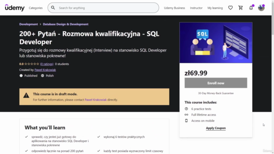Click checkmark beside 'sprawdź, czy jesteś już gotowy'
The height and width of the screenshot is (154, 274).
tap(27, 137)
